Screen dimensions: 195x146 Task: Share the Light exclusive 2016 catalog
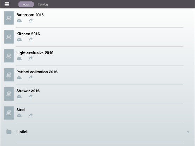point(31,58)
